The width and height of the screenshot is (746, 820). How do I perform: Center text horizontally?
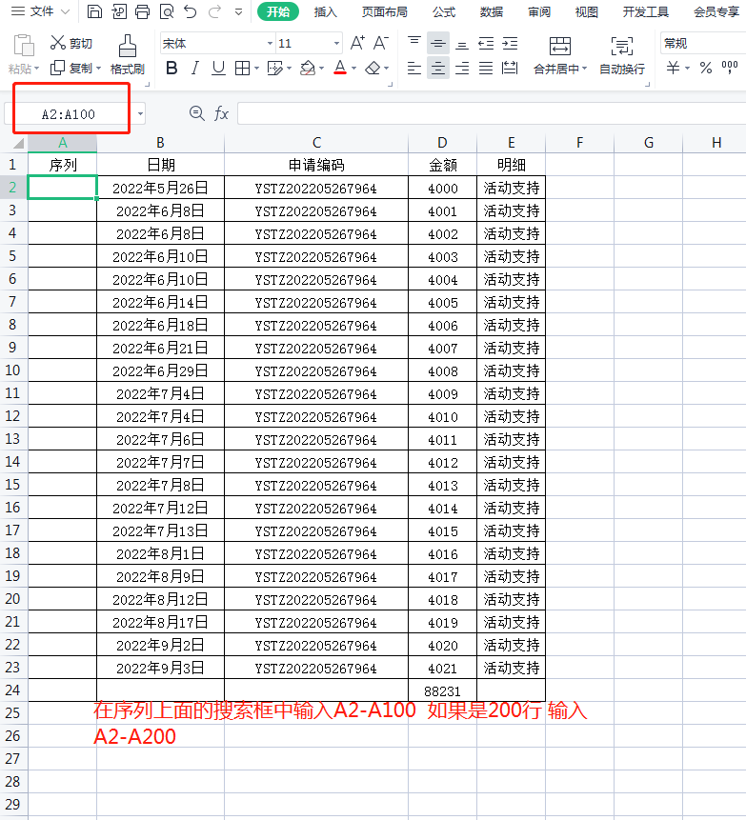(438, 68)
